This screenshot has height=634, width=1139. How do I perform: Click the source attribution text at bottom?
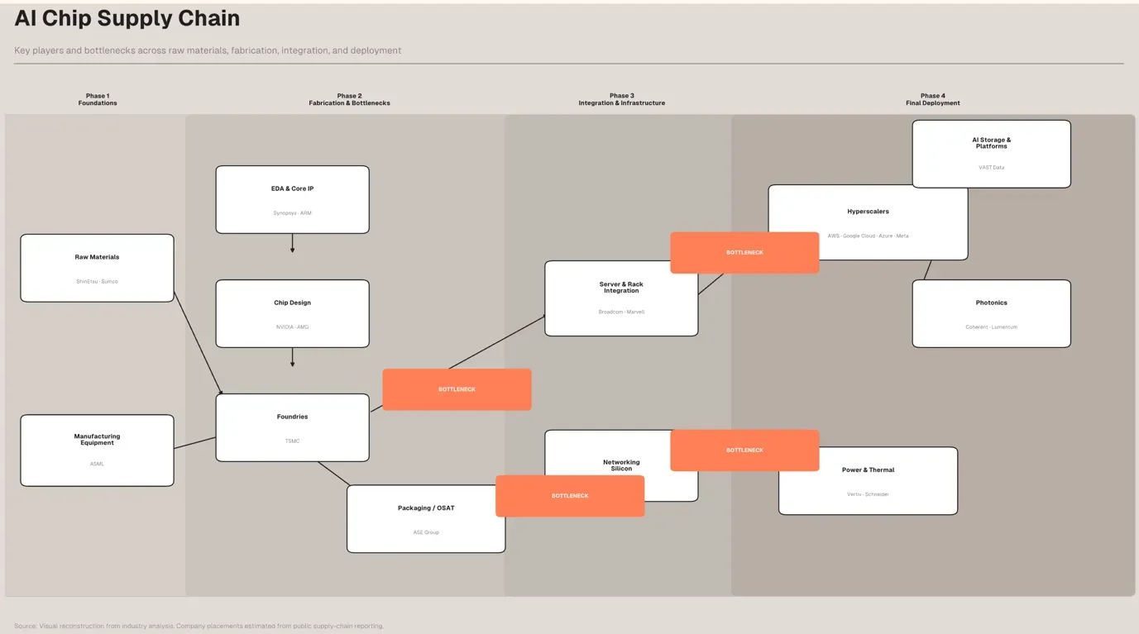coord(199,626)
